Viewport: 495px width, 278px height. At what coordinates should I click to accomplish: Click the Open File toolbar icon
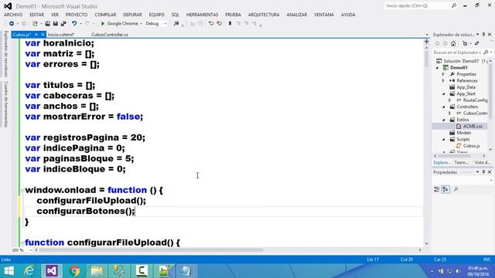coord(47,24)
